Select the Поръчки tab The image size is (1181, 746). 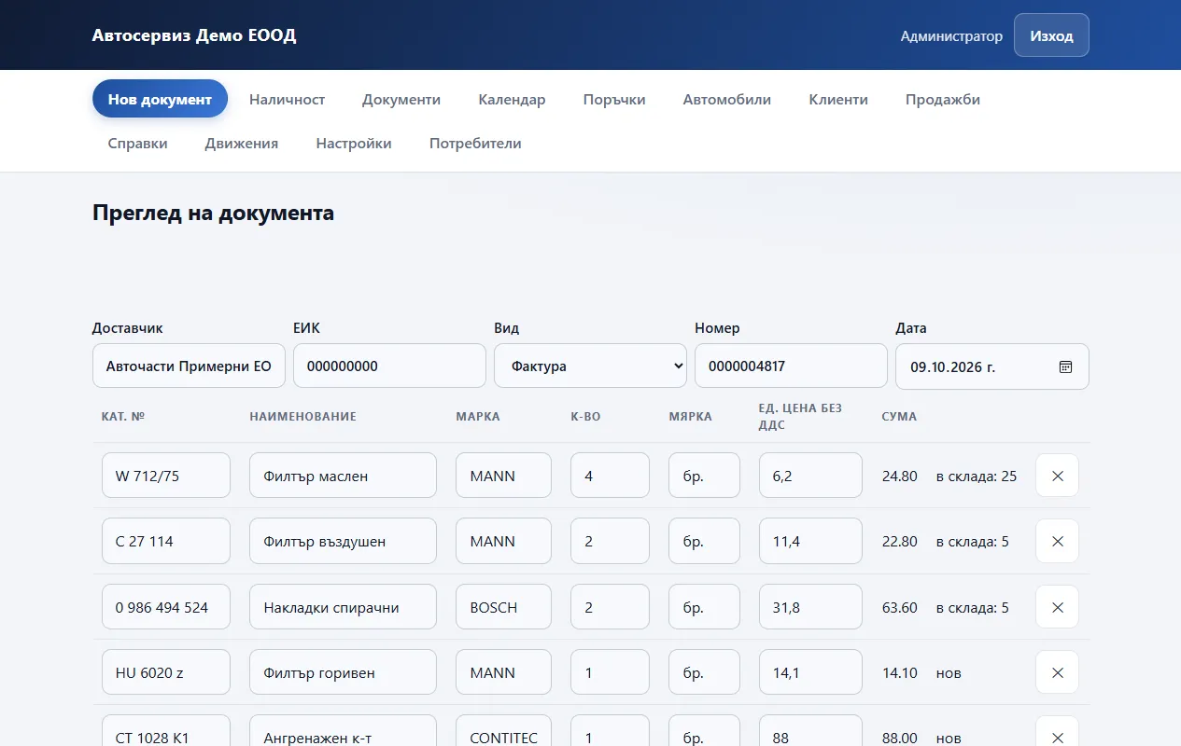pyautogui.click(x=614, y=99)
